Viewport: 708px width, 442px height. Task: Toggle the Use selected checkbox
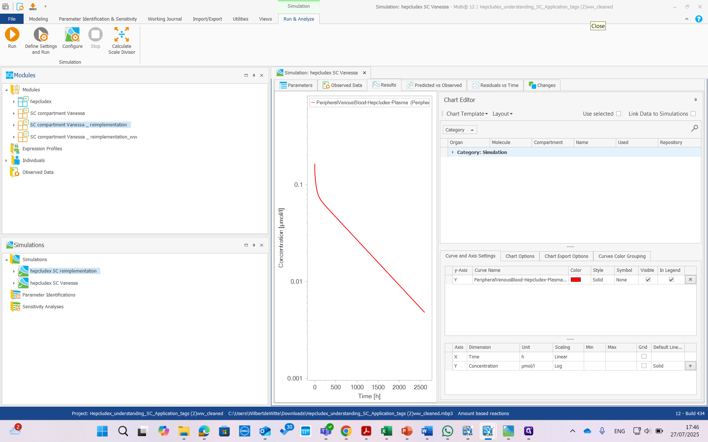[x=619, y=114]
